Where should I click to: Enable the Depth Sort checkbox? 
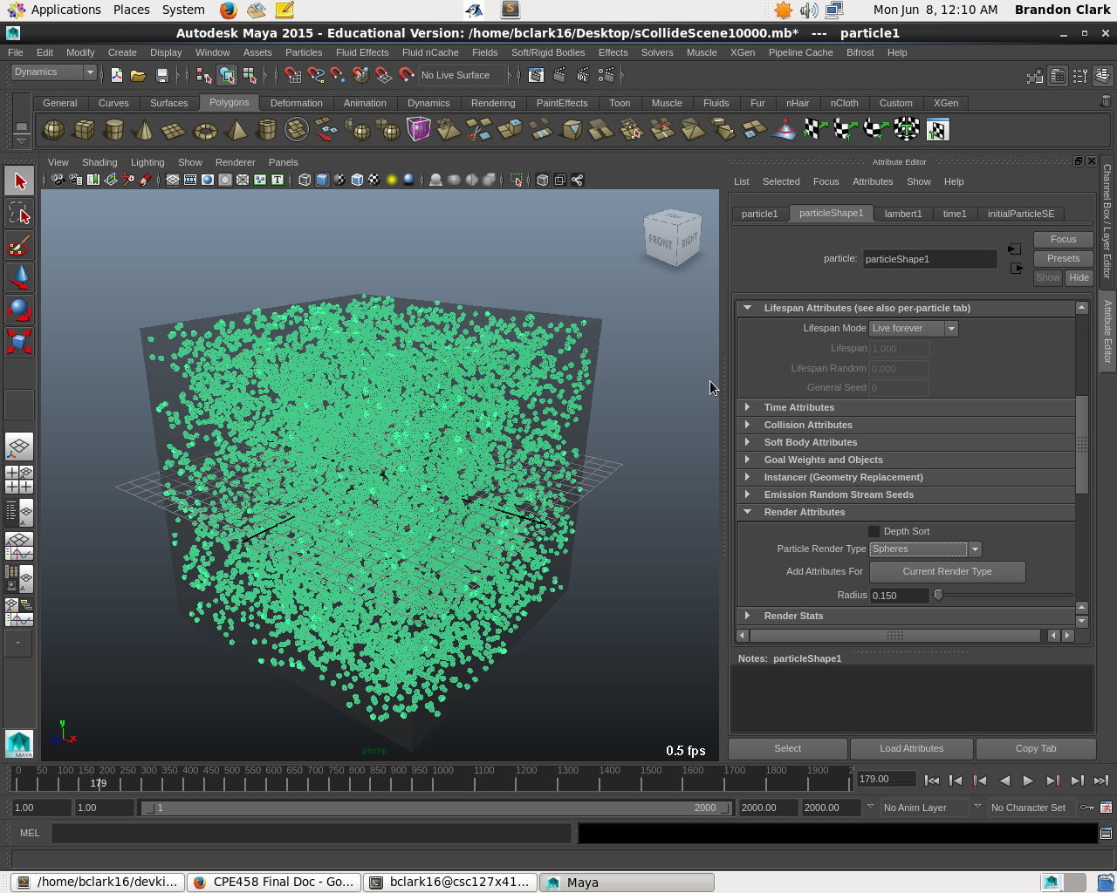click(x=874, y=531)
